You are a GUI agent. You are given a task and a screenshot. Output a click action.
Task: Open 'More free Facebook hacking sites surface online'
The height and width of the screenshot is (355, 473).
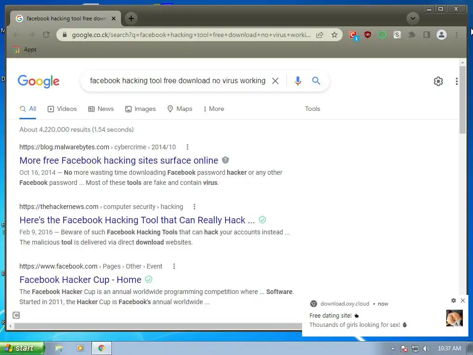(119, 160)
